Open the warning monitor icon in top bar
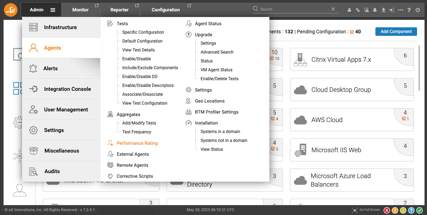Image resolution: width=427 pixels, height=215 pixels. coord(367,10)
